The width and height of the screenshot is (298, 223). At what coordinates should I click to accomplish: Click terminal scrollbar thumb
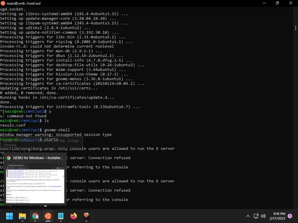296,28
